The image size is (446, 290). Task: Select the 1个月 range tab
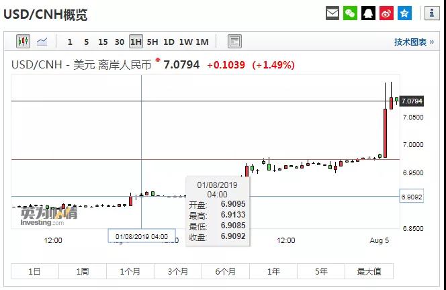tap(130, 271)
